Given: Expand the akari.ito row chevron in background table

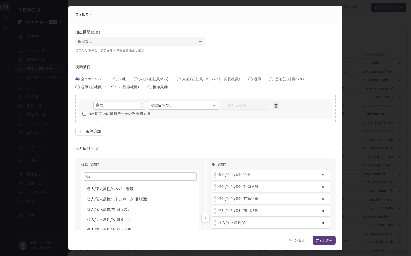Looking at the screenshot, I should click(x=400, y=63).
